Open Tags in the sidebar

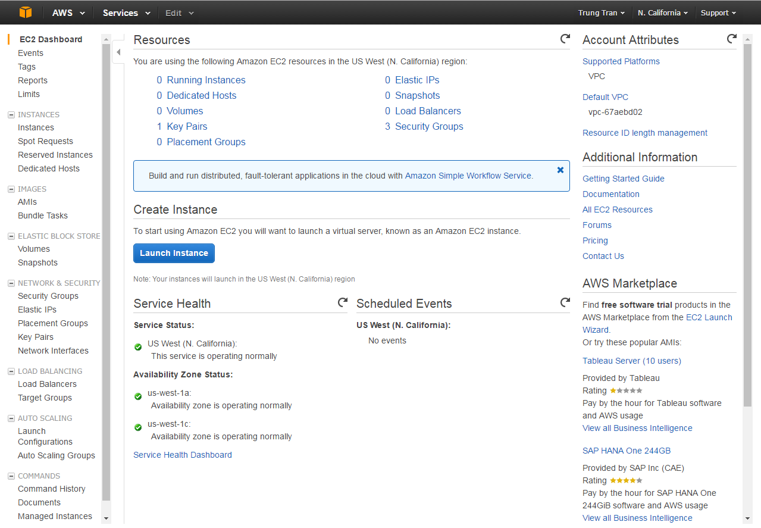[27, 67]
